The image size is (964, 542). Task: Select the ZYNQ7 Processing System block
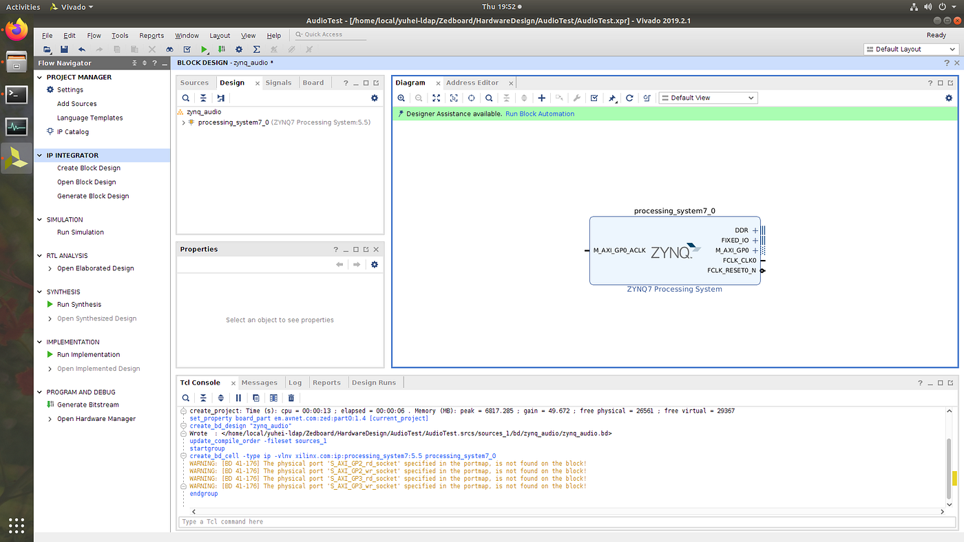(675, 251)
